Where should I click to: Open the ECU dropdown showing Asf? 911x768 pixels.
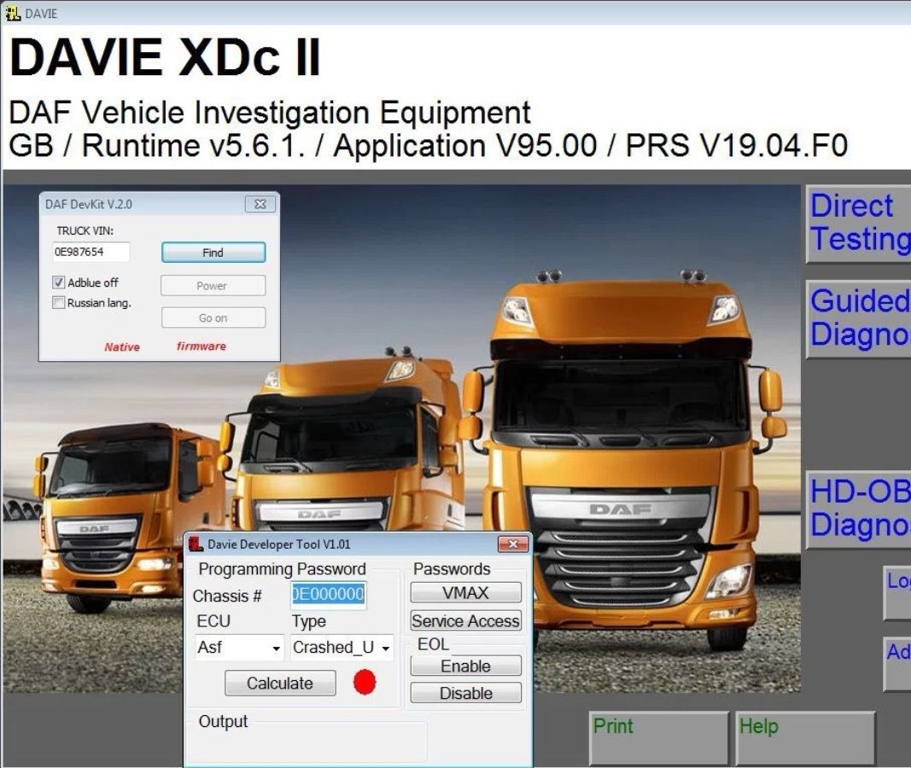(239, 648)
